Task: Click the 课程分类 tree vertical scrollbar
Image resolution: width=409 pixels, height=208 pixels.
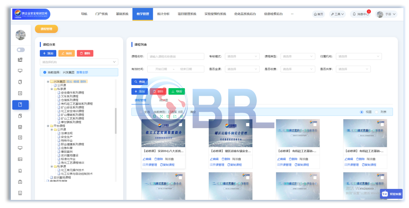Action: pyautogui.click(x=116, y=120)
